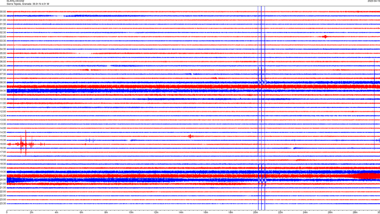Click the 17:00 time label

[3, 152]
